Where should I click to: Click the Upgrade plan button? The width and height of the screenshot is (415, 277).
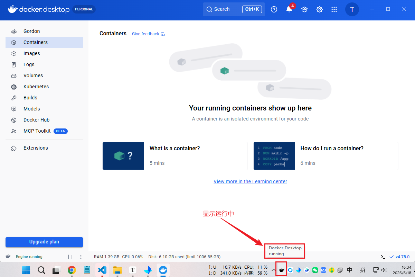pos(44,242)
